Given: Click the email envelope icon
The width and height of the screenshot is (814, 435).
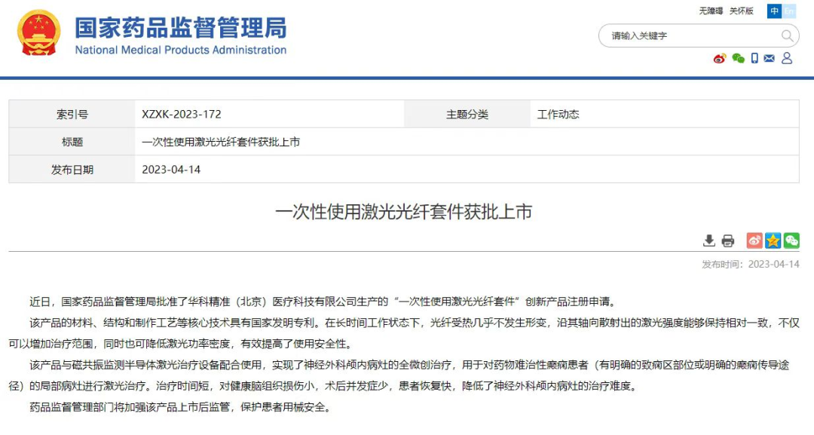Looking at the screenshot, I should [770, 58].
